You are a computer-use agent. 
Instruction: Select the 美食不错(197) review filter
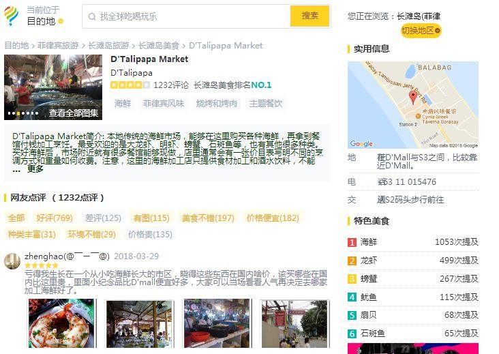point(208,218)
